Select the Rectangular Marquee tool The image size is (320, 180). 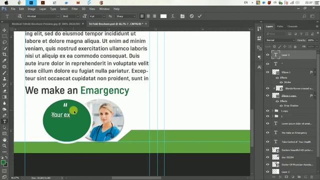pos(4,36)
